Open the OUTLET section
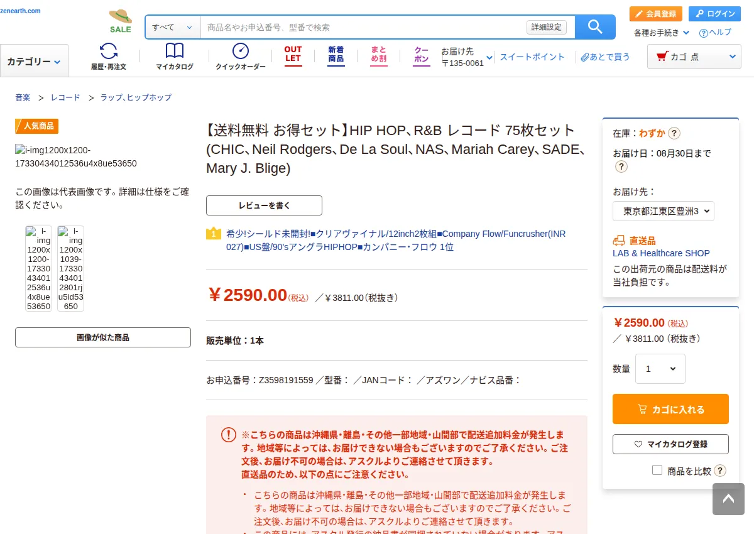 tap(293, 55)
